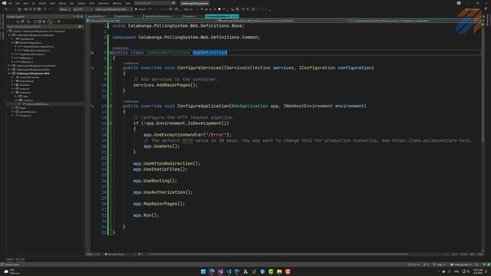Viewport: 491px width, 276px height.
Task: Select the bold Calabonga.PollingSystem.Web project
Action: [x=33, y=74]
